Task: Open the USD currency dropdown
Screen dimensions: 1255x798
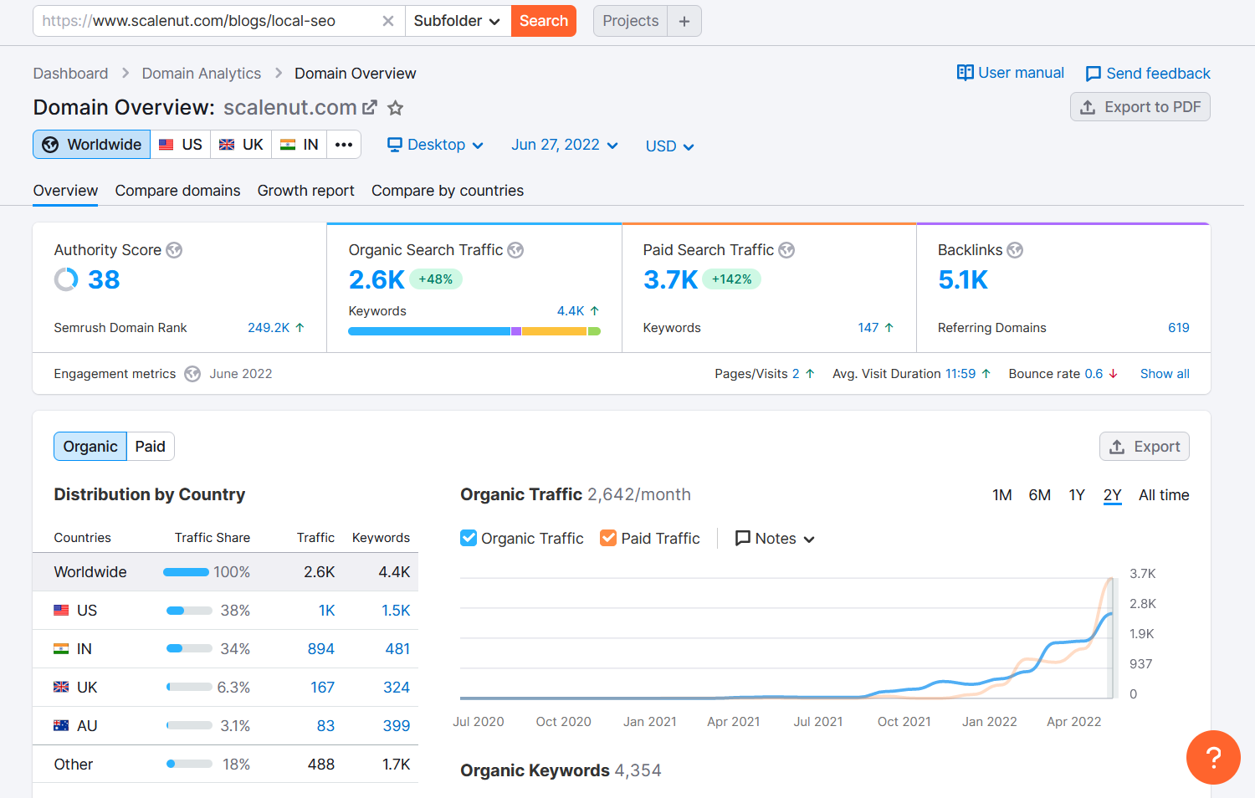Action: point(669,146)
